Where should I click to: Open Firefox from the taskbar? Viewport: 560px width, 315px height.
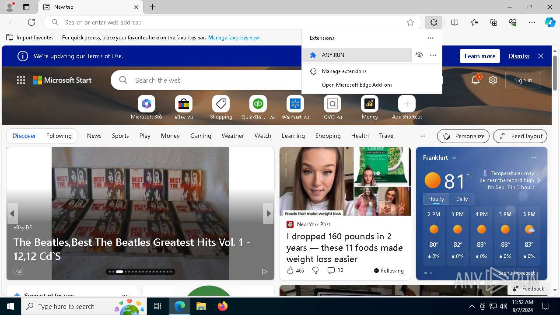point(222,306)
